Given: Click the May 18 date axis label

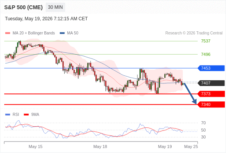Looking at the screenshot, I should [100, 146].
